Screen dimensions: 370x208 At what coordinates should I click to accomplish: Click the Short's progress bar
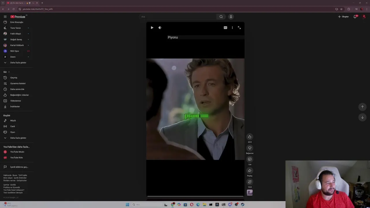pyautogui.click(x=195, y=196)
